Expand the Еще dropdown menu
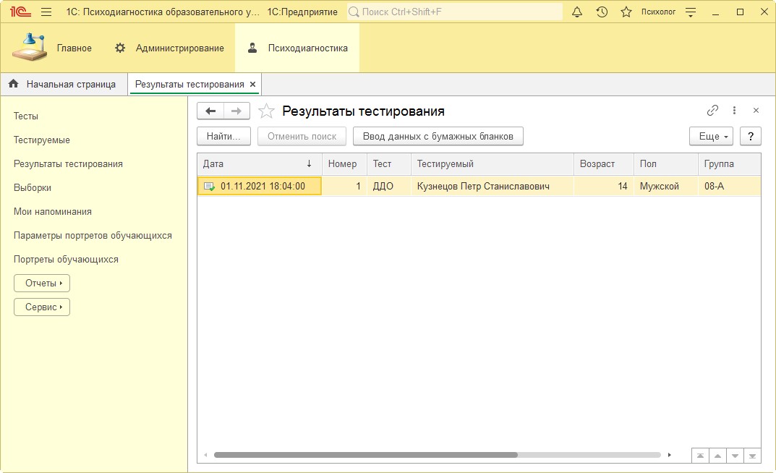The width and height of the screenshot is (776, 473). pyautogui.click(x=711, y=136)
